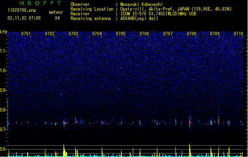Click the date 02.11.02 07:00
Image resolution: width=248 pixels, height=157 pixels.
tap(24, 18)
